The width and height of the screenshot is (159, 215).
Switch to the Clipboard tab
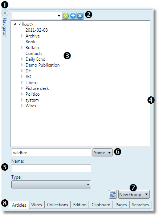101,205
